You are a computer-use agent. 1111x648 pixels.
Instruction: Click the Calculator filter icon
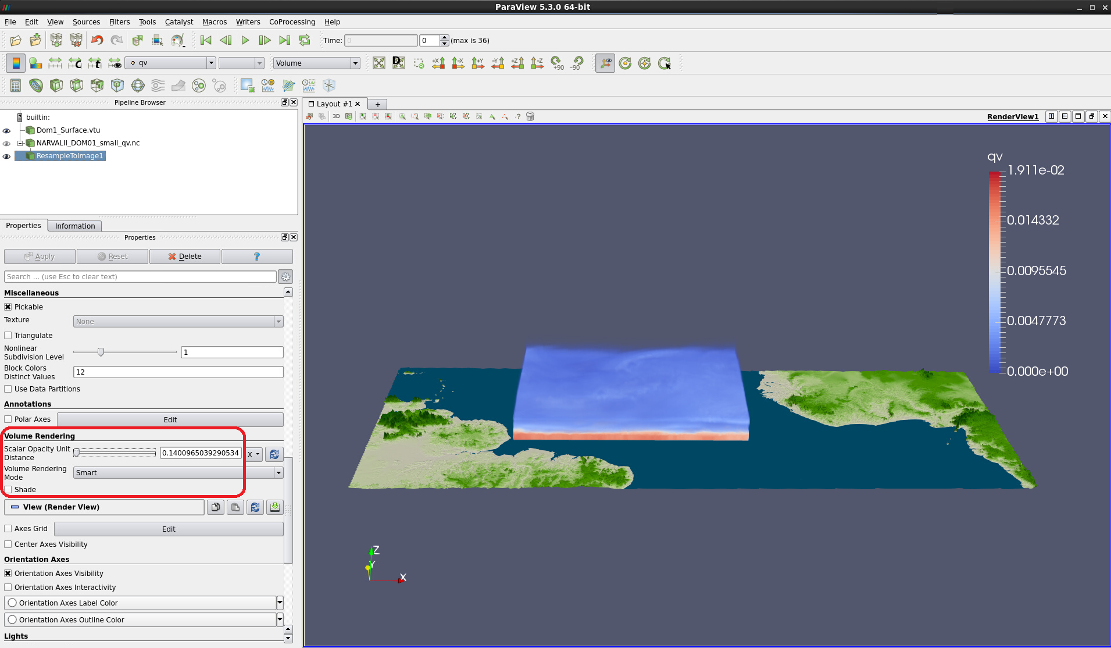tap(16, 86)
